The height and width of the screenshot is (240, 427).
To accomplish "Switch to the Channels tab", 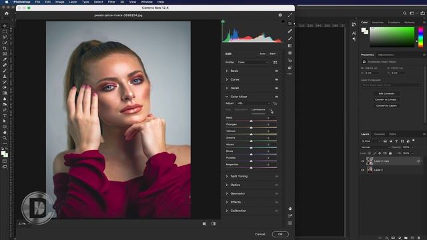I will (379, 134).
